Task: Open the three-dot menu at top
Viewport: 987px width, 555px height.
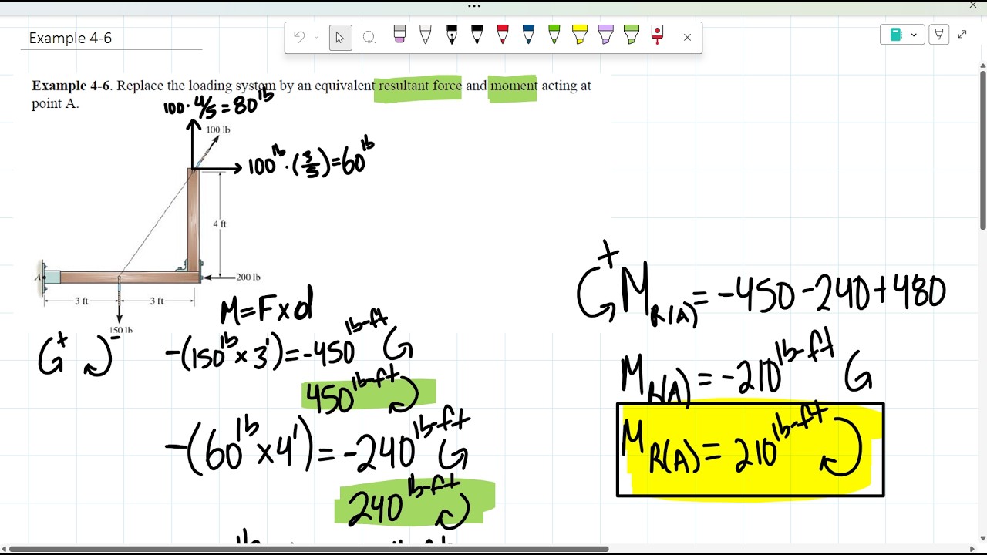Action: point(474,6)
